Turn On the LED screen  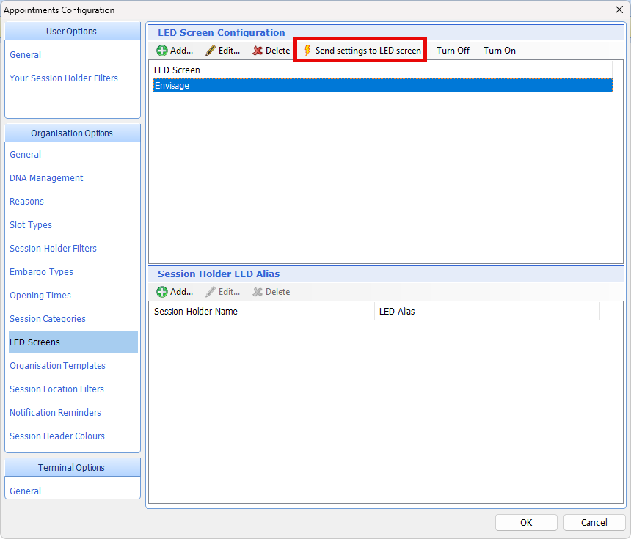(499, 51)
